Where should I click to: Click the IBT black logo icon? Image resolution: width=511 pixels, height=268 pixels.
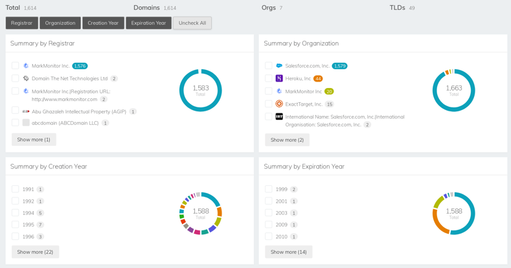pyautogui.click(x=279, y=117)
